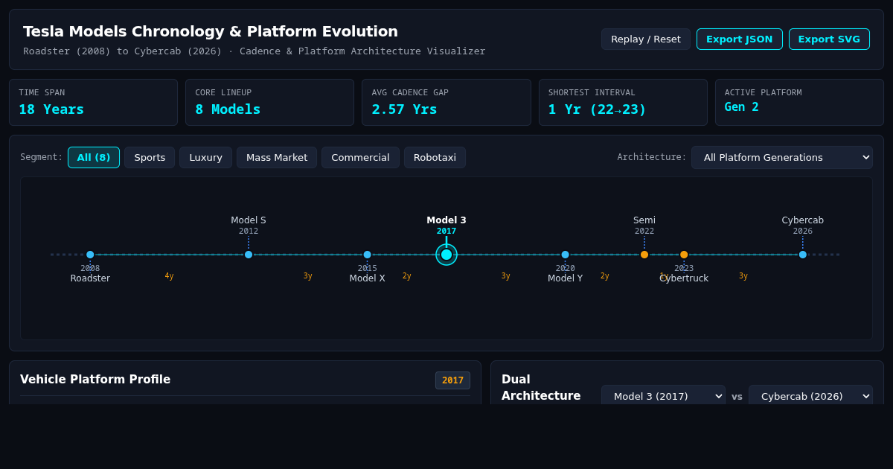Select the Model S 2012 timeline marker
This screenshot has height=469, width=893.
(249, 255)
